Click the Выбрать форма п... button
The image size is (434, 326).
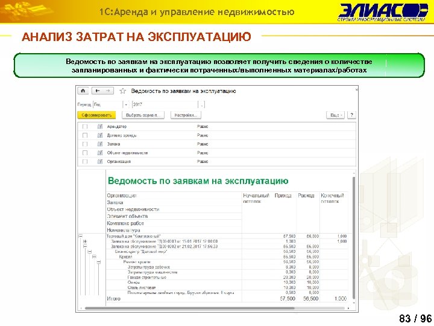point(143,115)
